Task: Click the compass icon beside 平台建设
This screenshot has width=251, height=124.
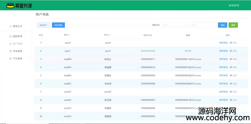Action: (10, 59)
